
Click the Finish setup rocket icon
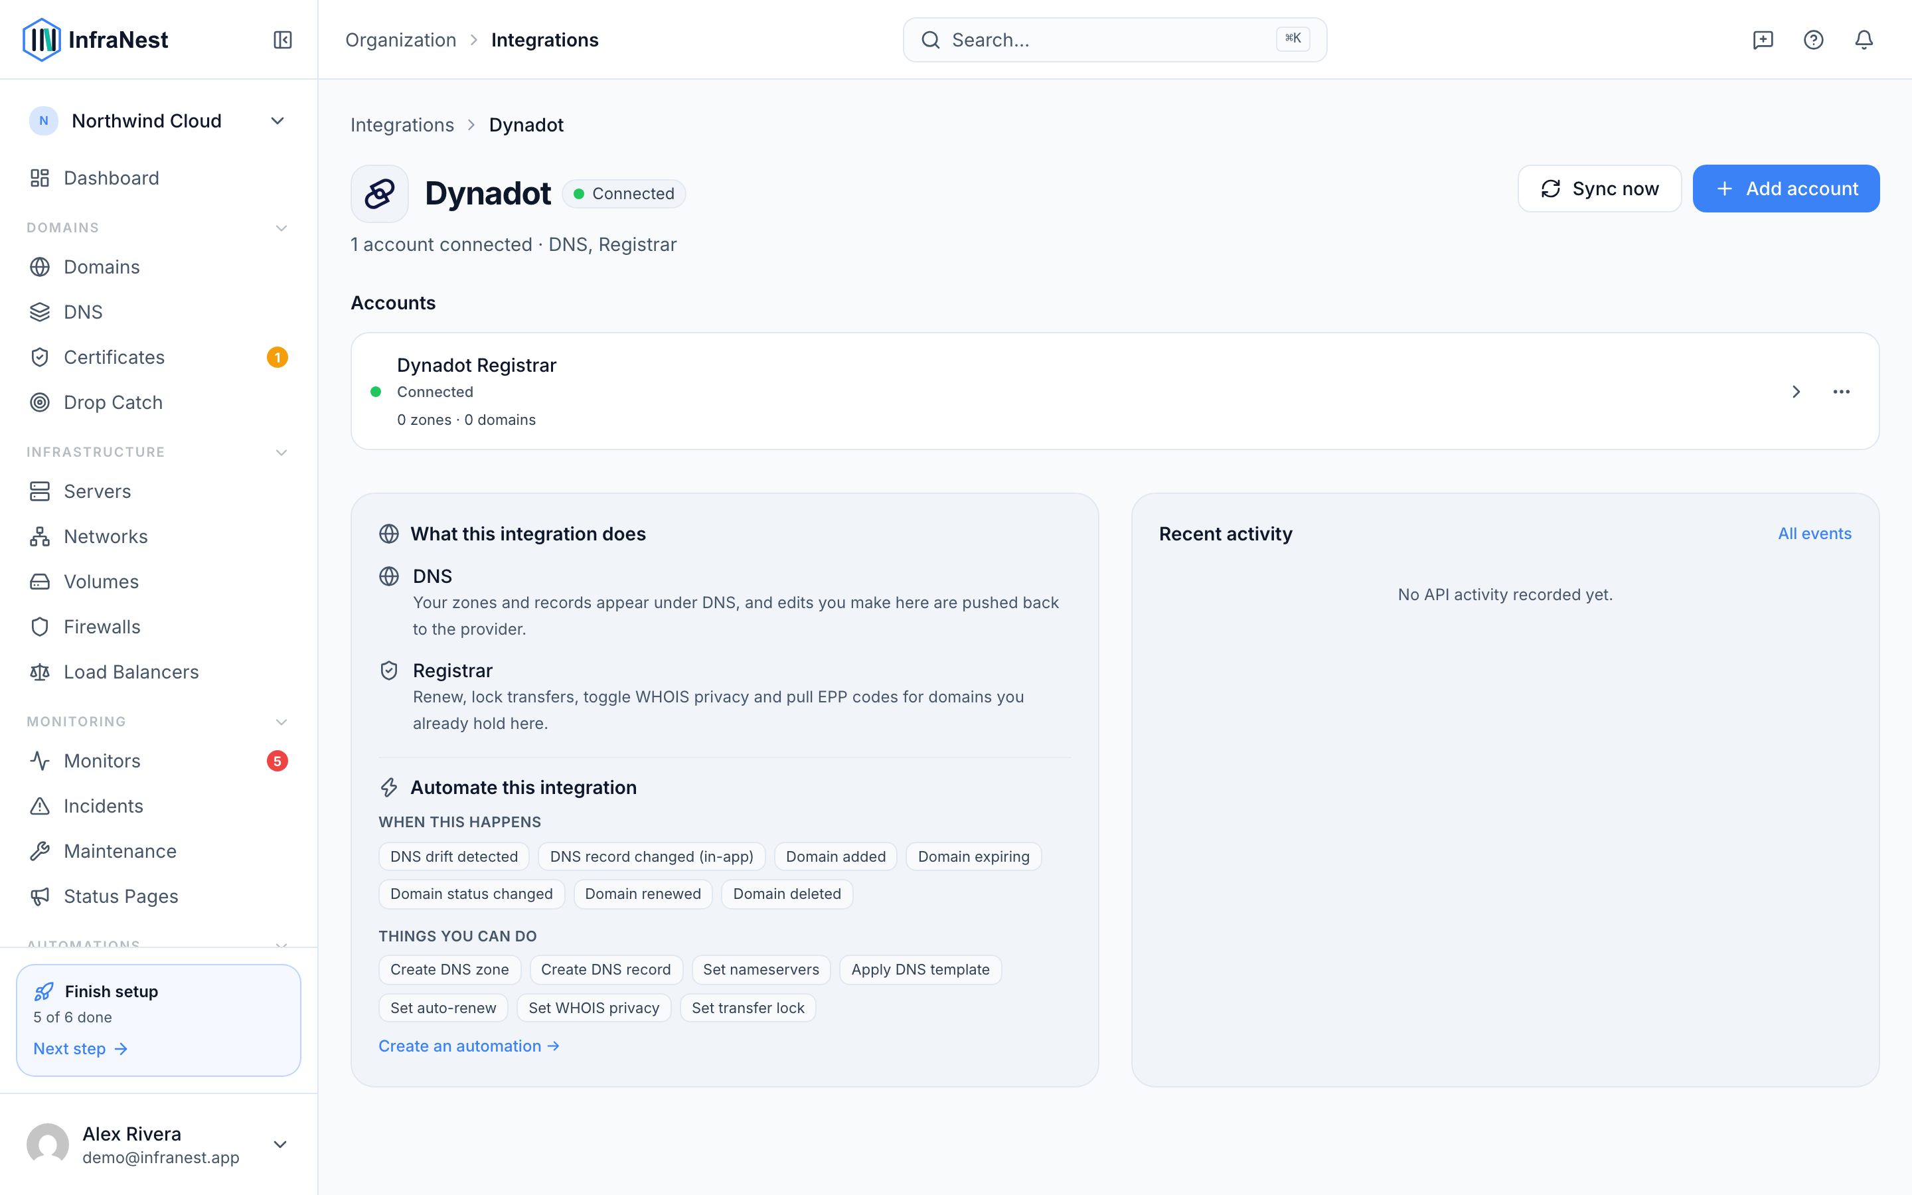click(44, 991)
